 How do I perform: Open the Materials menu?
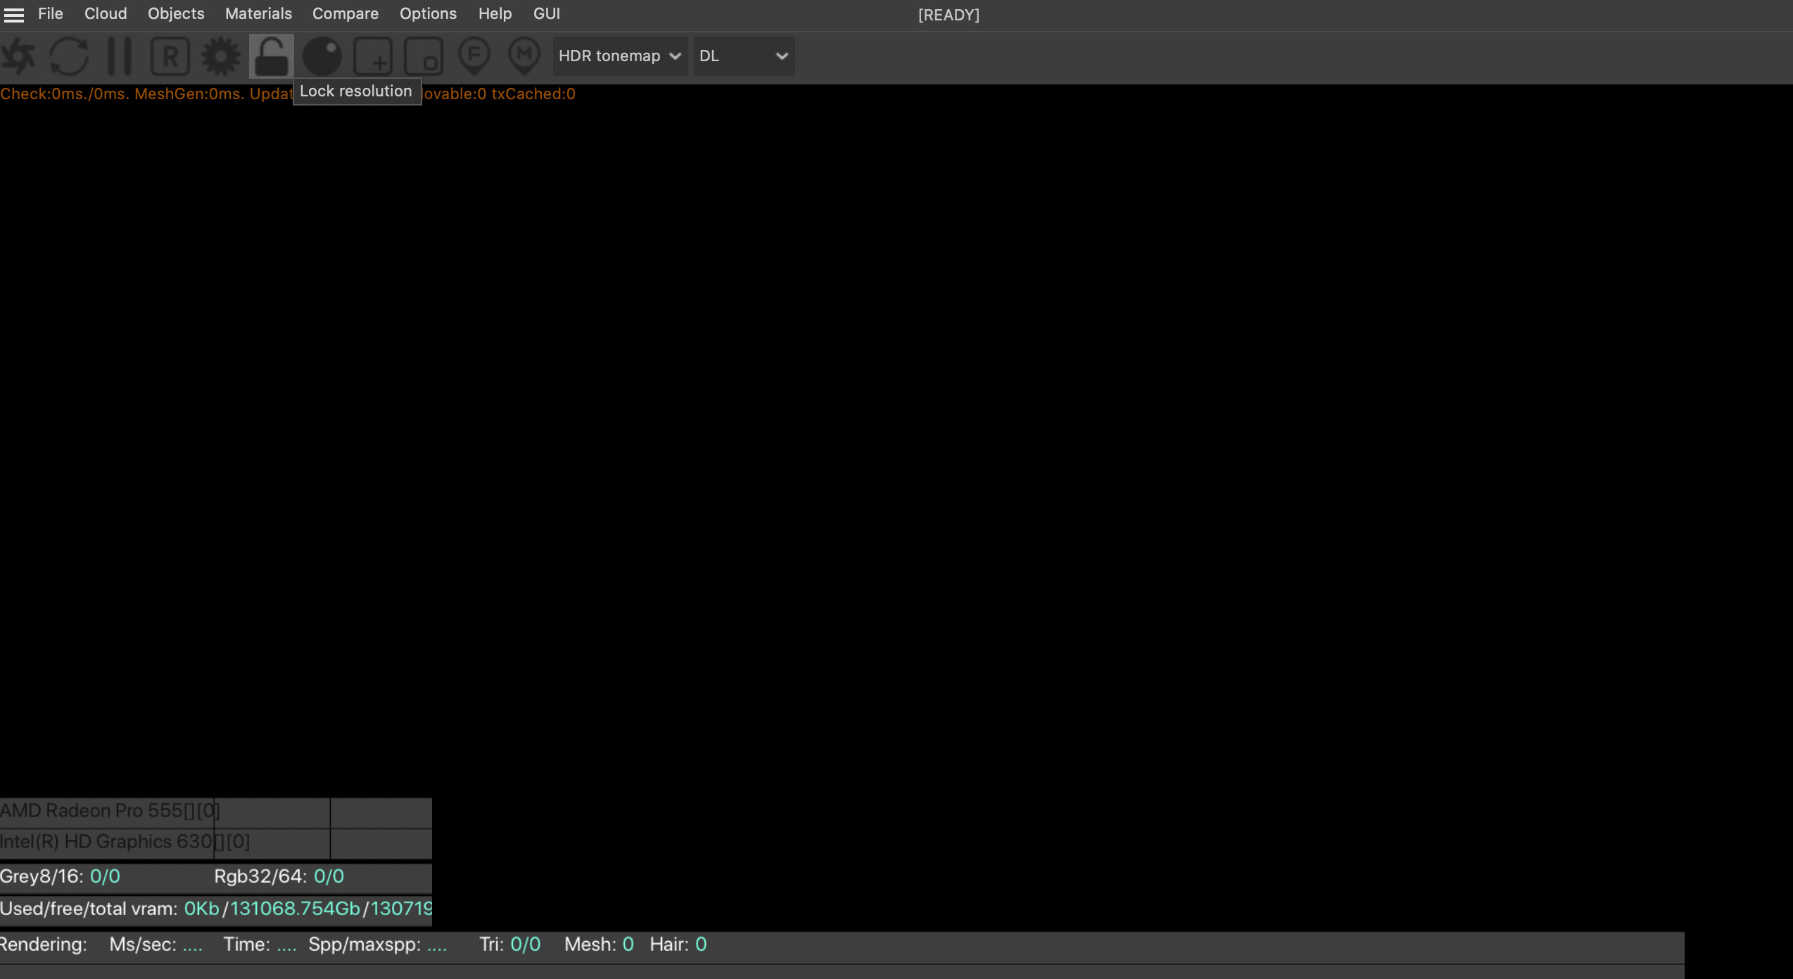(x=258, y=14)
